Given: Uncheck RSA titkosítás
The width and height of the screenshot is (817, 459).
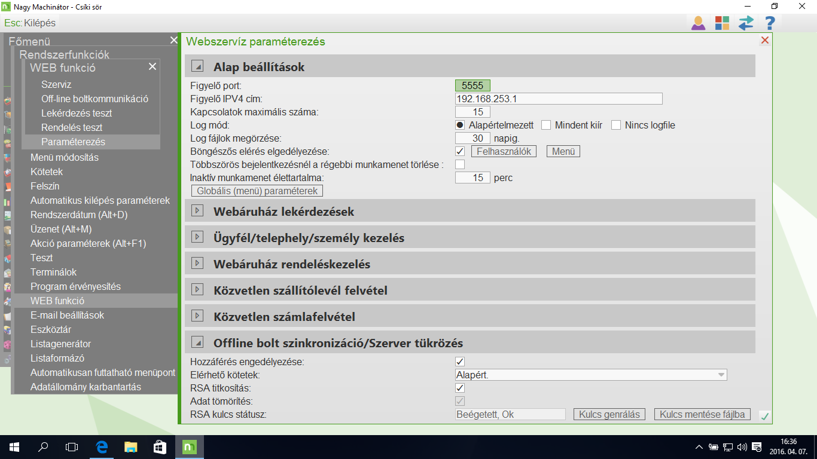Looking at the screenshot, I should point(459,388).
